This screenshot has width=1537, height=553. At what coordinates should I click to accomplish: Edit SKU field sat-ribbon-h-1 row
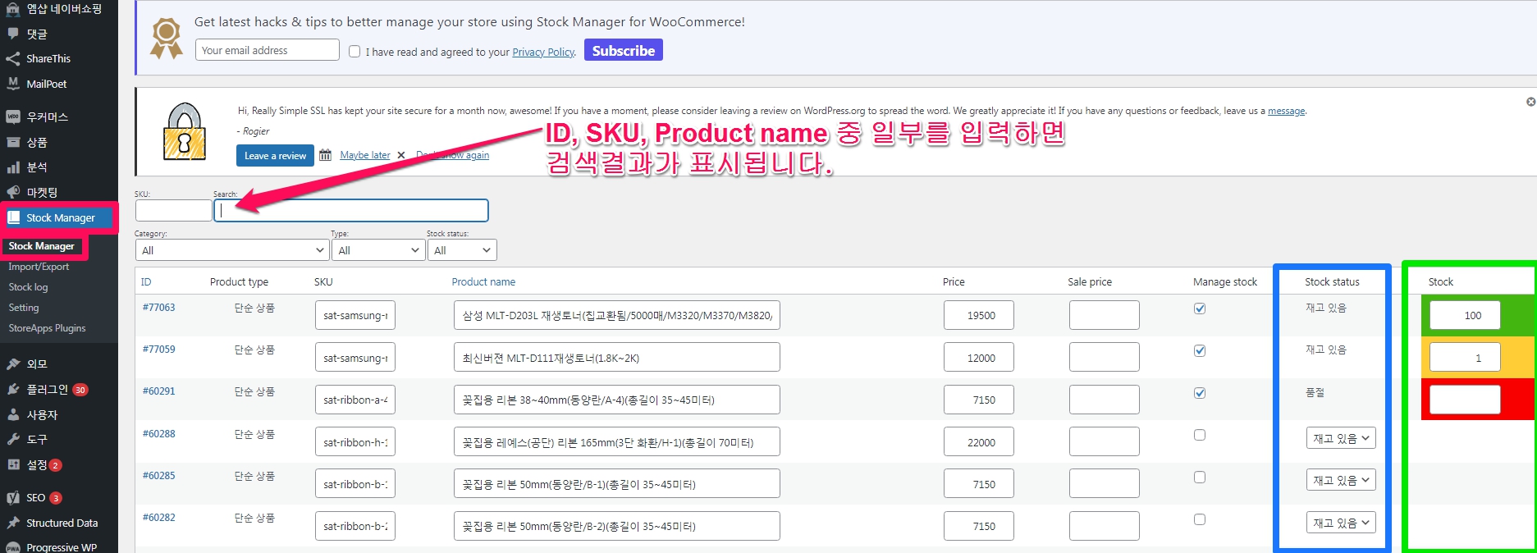click(355, 442)
